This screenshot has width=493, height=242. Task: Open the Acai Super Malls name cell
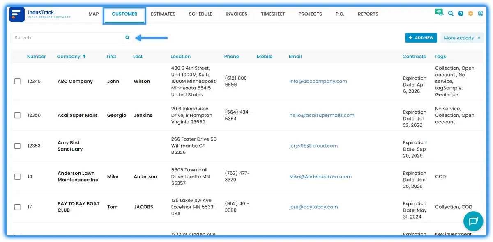(x=78, y=116)
